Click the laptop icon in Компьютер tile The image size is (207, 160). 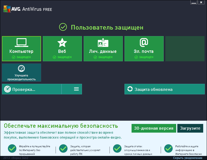click(22, 43)
